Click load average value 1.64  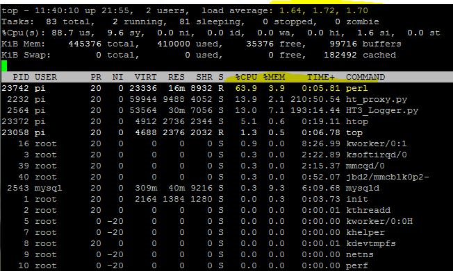pos(290,11)
